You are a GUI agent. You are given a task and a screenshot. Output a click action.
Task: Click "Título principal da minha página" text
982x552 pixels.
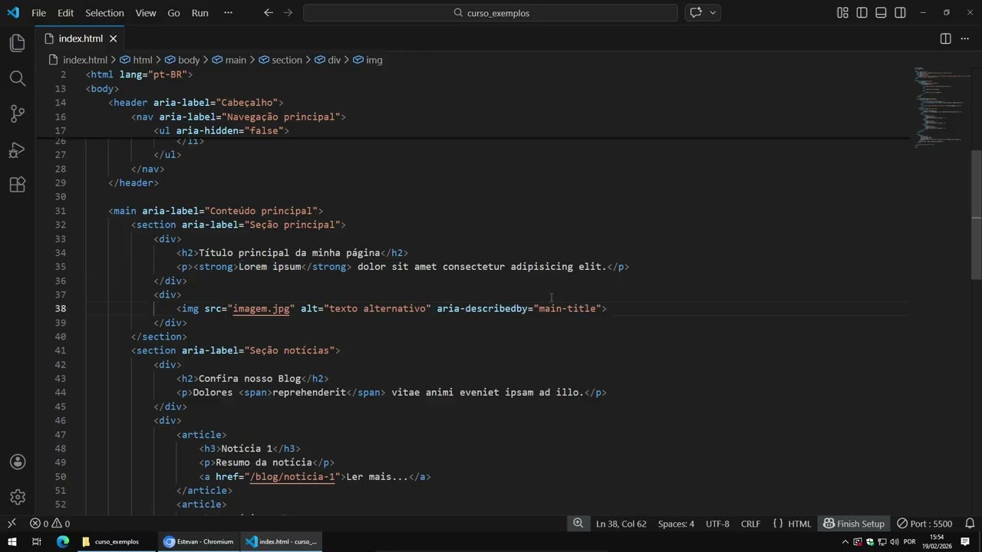click(289, 252)
